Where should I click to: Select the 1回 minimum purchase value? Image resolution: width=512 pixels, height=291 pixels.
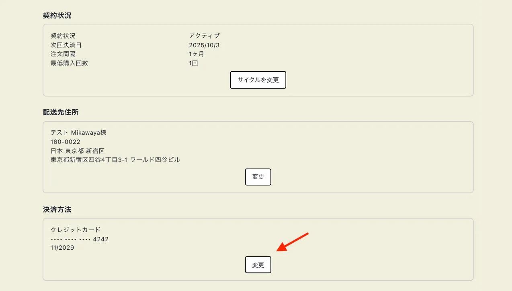coord(193,63)
